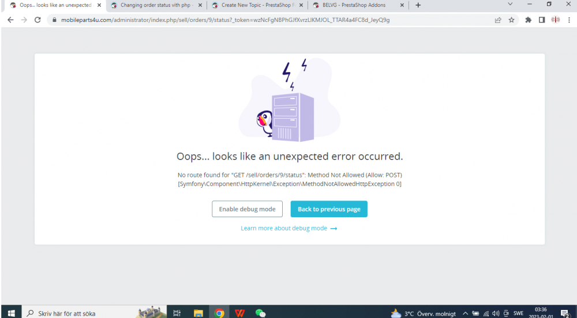Click the Wi-Fi network tray icon
Viewport: 577px width, 318px height.
tap(486, 313)
